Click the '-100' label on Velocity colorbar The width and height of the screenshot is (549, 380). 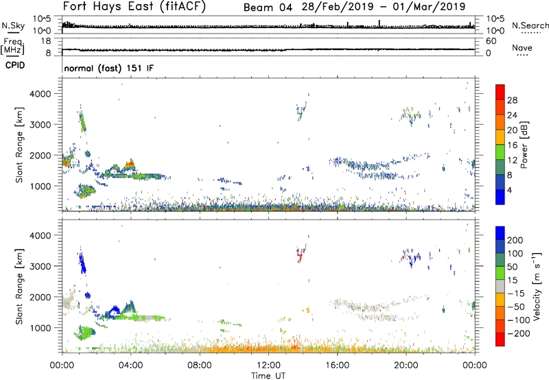click(x=519, y=320)
